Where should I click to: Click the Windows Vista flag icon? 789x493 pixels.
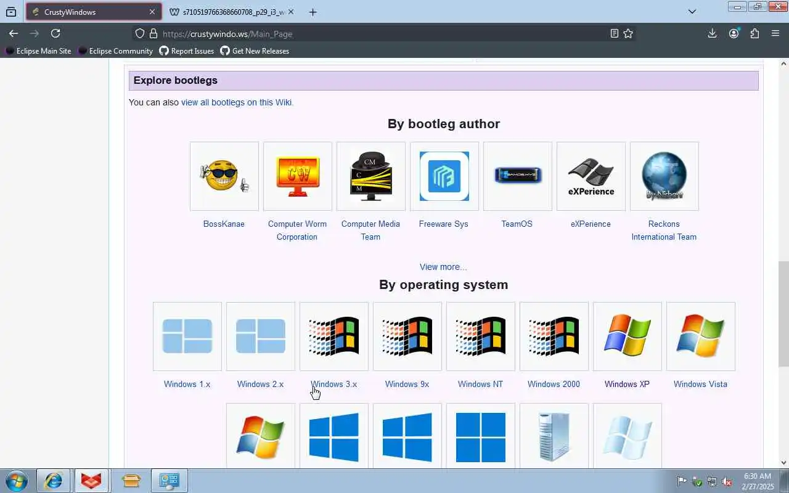[700, 336]
